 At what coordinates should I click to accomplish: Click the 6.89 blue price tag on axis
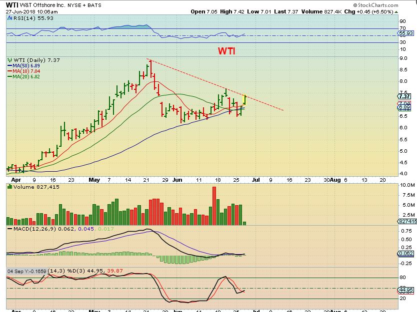coord(404,107)
